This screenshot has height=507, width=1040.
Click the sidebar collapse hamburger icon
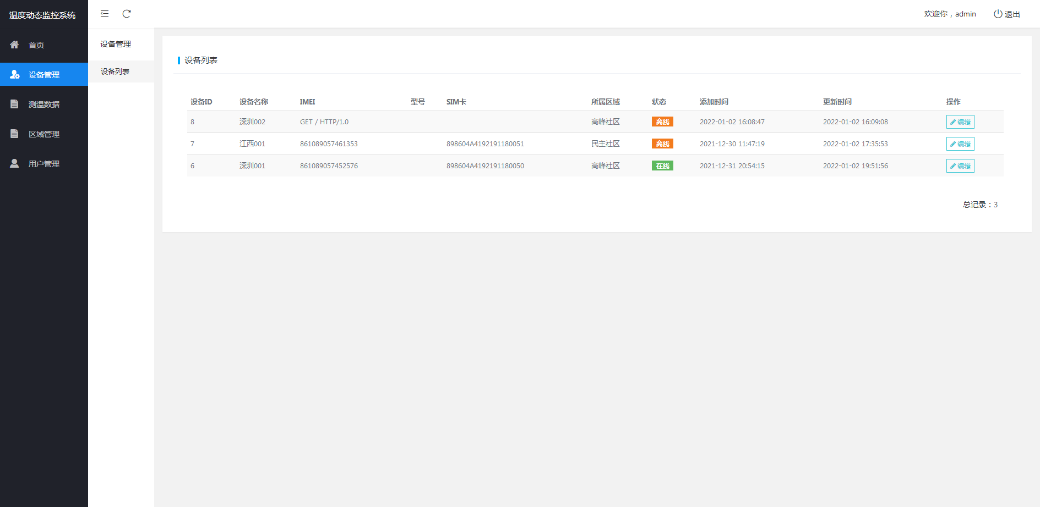pyautogui.click(x=105, y=14)
